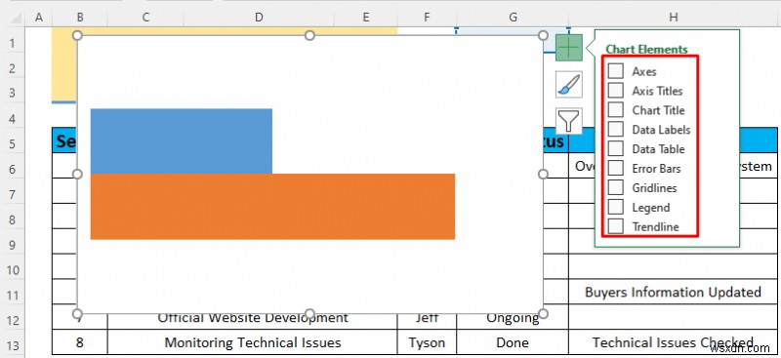Toggle the Gridlines checkbox
The height and width of the screenshot is (358, 781).
click(x=616, y=187)
